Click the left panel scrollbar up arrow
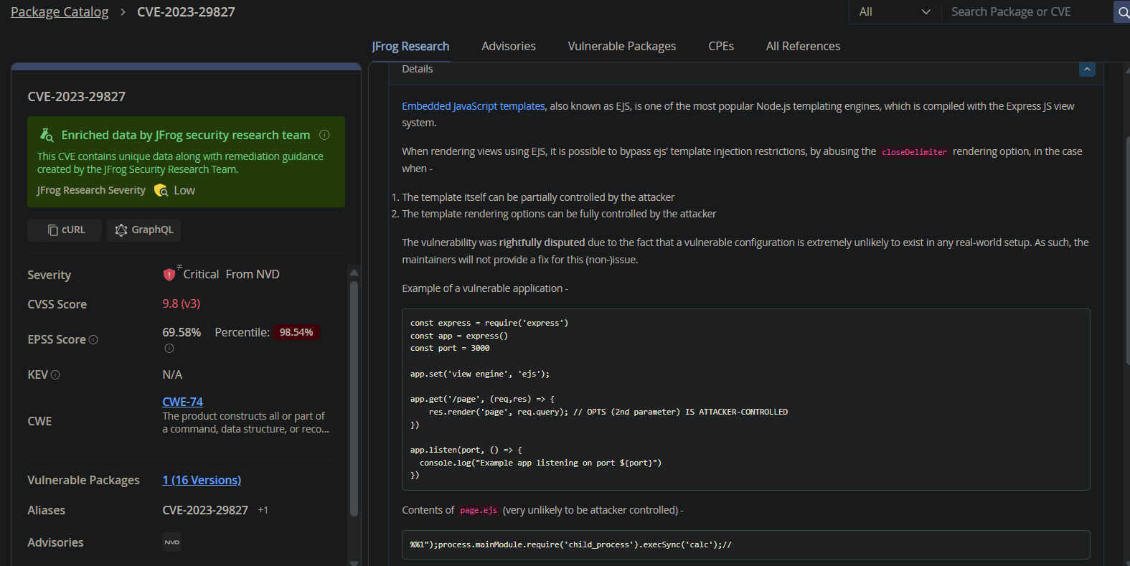The width and height of the screenshot is (1130, 566). click(x=354, y=273)
